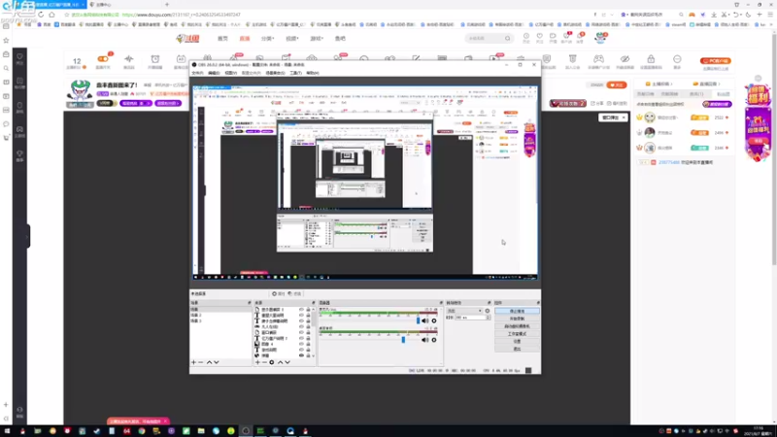This screenshot has height=437, width=777.
Task: Add a new scene with the plus icon in OBS Scenes dock
Action: coord(193,362)
